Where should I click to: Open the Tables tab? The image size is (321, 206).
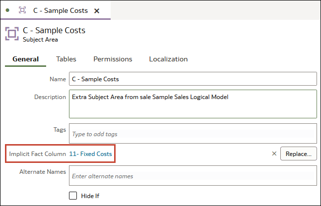coord(66,59)
